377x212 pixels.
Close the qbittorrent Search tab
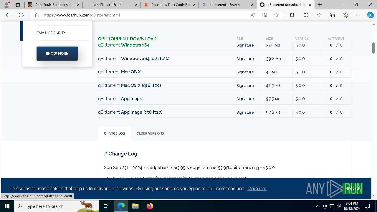coord(252,5)
